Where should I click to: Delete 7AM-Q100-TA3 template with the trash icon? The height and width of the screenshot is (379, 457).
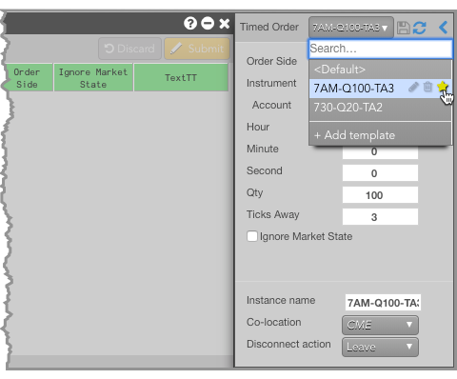pyautogui.click(x=427, y=87)
